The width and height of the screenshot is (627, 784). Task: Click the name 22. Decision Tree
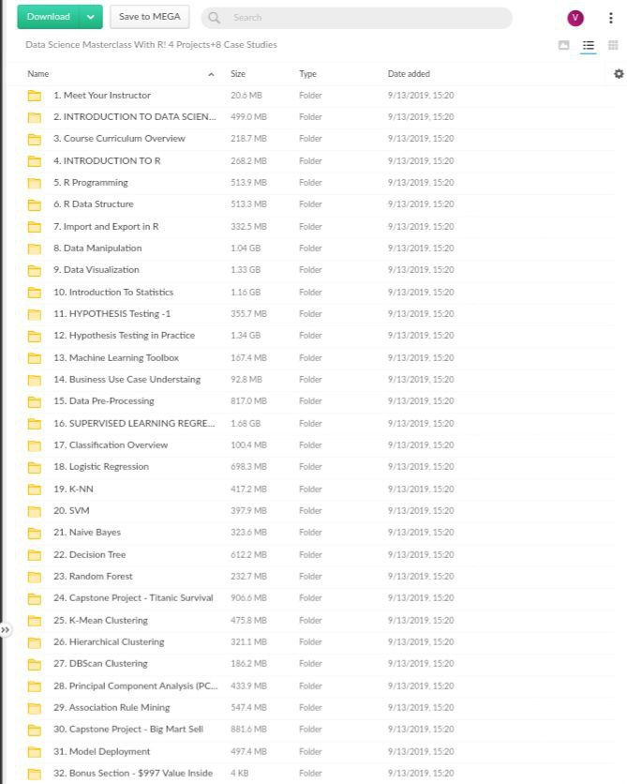pos(89,554)
